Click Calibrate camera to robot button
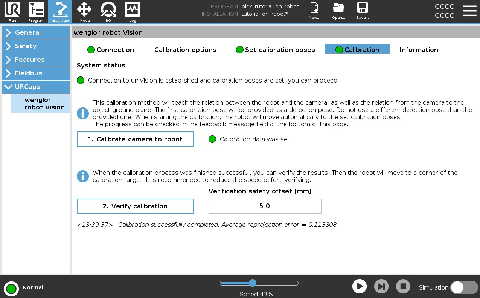The height and width of the screenshot is (298, 480). pos(135,139)
